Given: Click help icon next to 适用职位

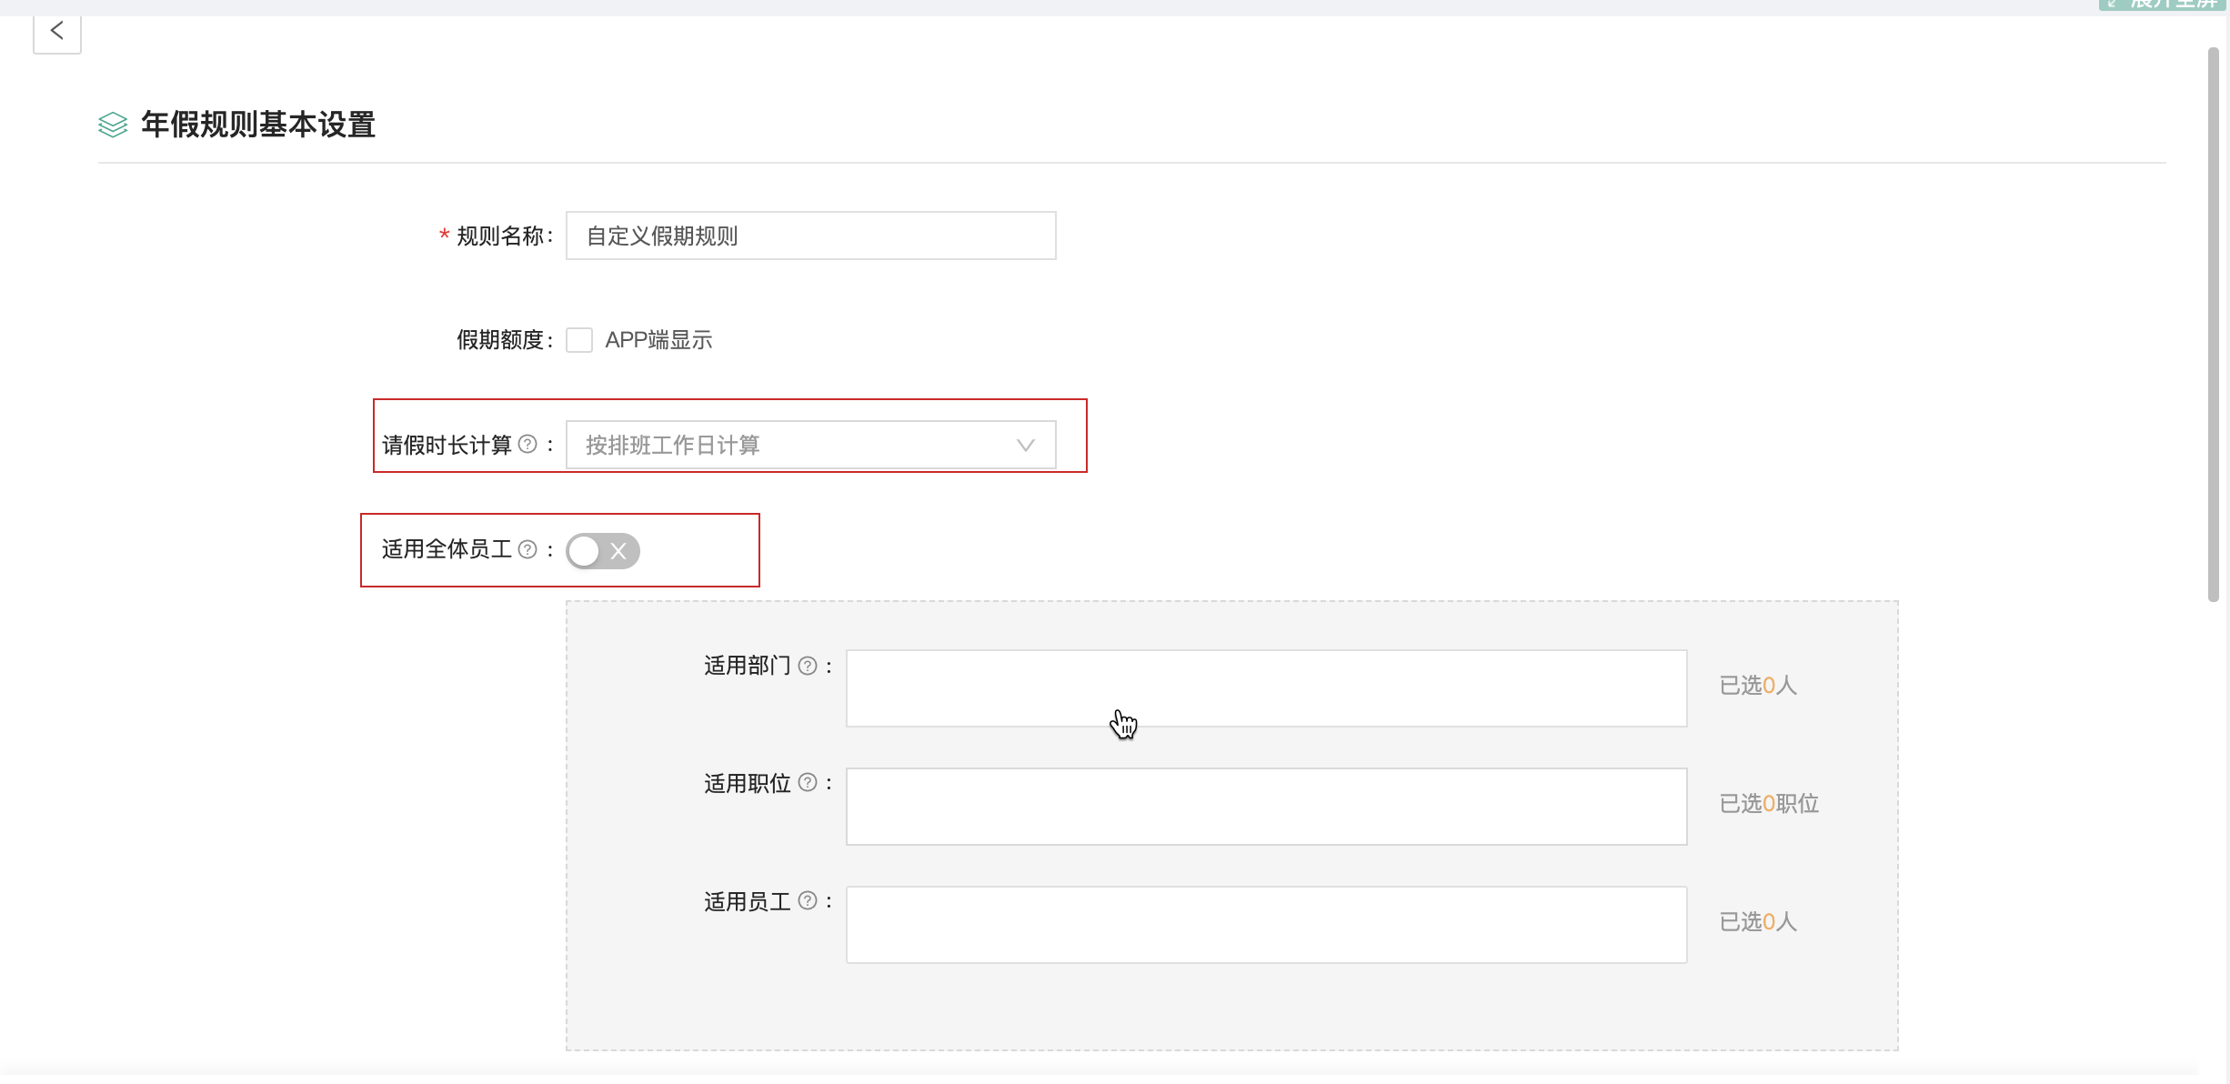Looking at the screenshot, I should click(808, 782).
